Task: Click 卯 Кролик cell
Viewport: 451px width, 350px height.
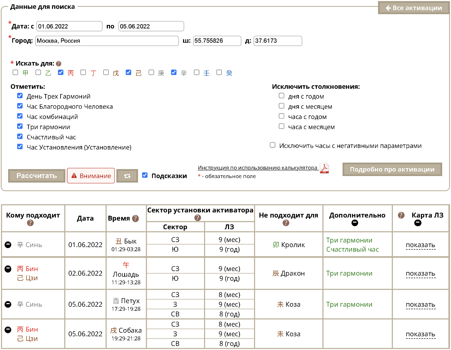Action: pos(289,245)
